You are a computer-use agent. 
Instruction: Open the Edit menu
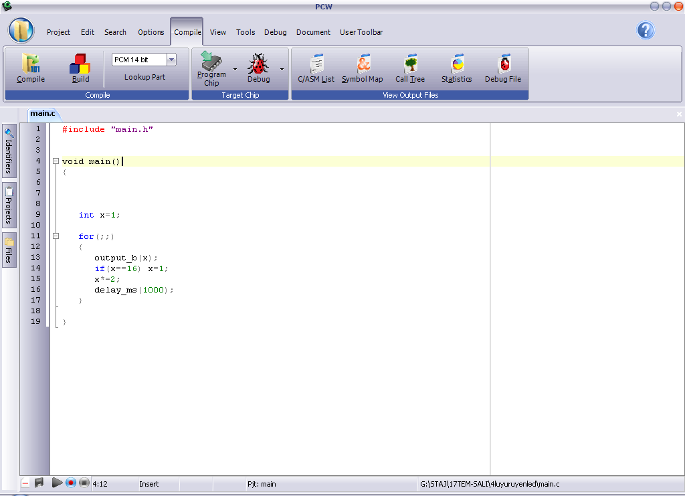(x=88, y=32)
